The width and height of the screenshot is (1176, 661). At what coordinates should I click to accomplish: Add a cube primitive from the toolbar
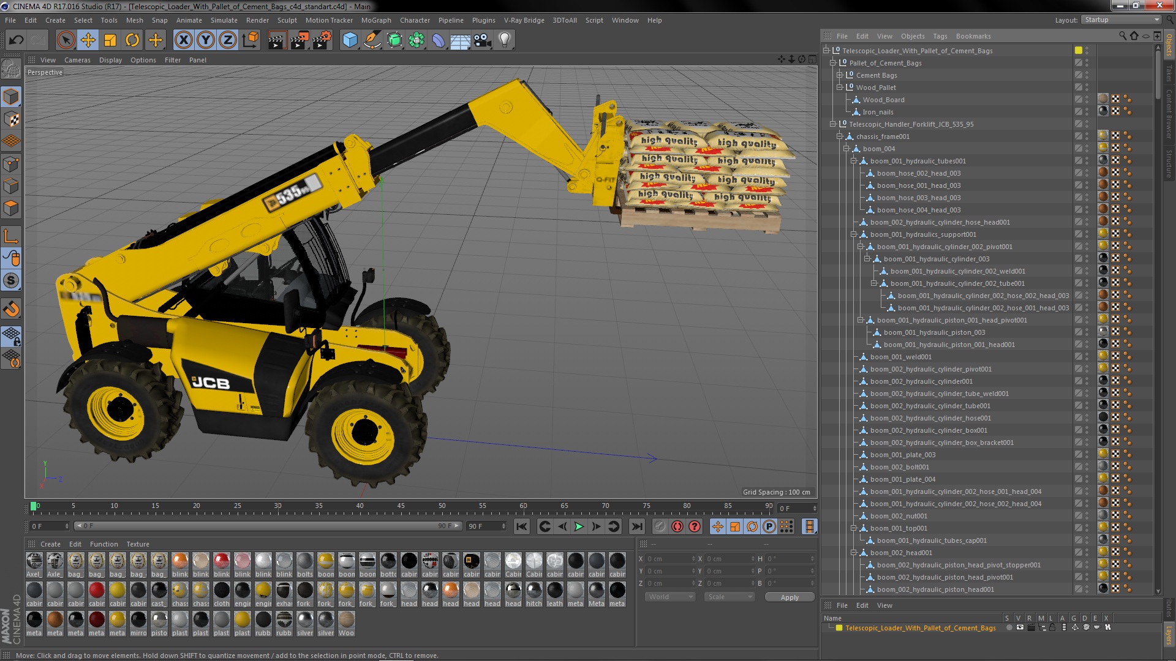[x=350, y=40]
